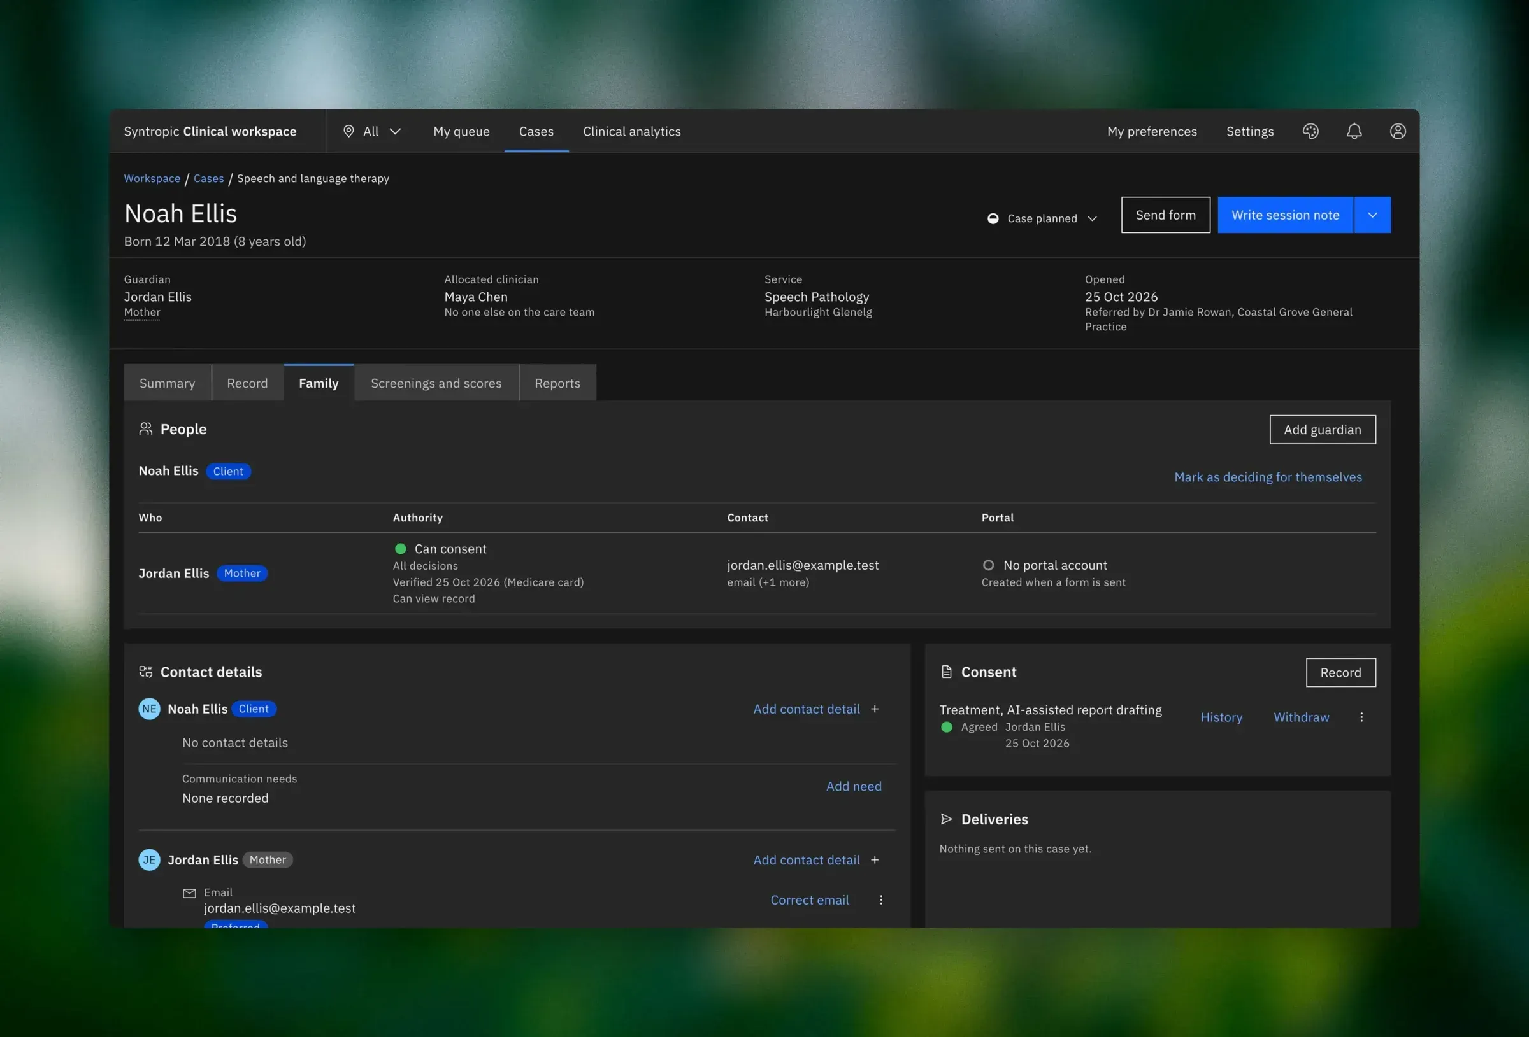The height and width of the screenshot is (1037, 1529).
Task: Click the Send form button
Action: [1165, 215]
